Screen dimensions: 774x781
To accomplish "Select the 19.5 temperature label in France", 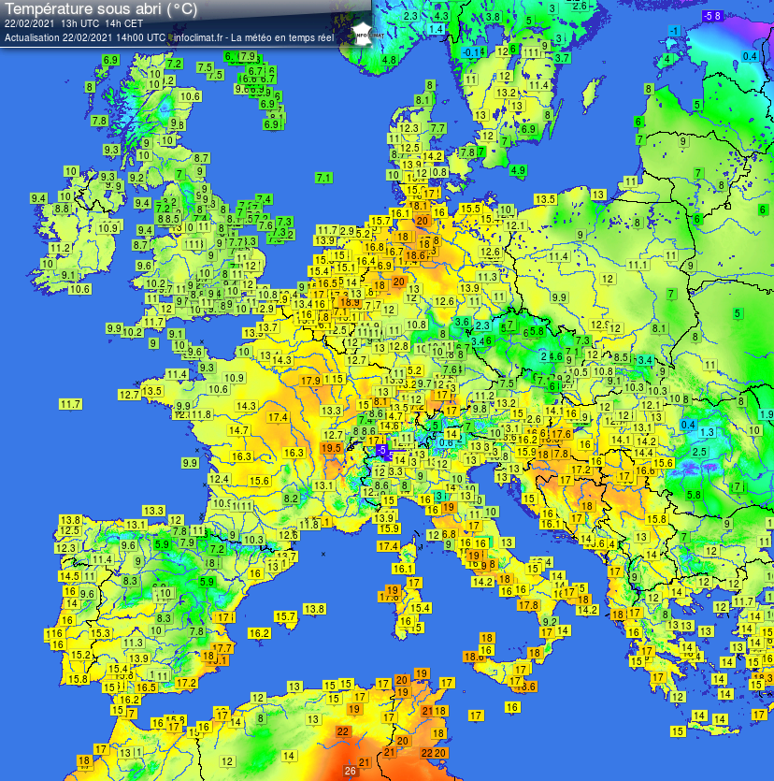I will click(x=332, y=448).
